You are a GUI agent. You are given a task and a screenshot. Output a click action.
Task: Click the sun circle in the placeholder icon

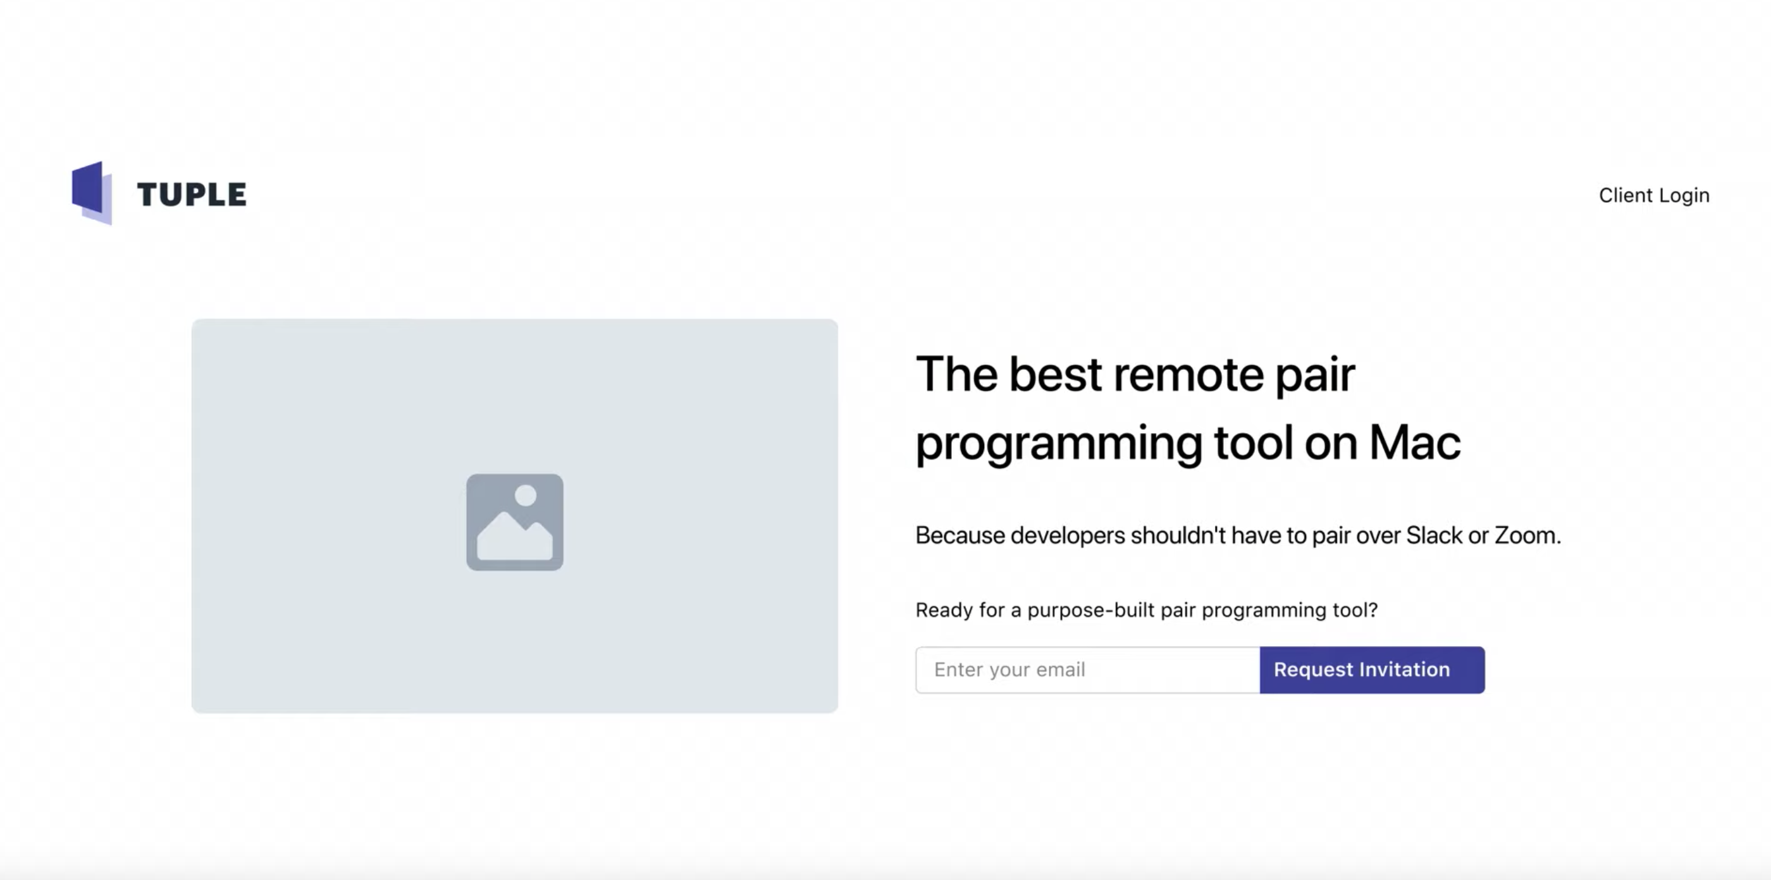click(x=525, y=495)
